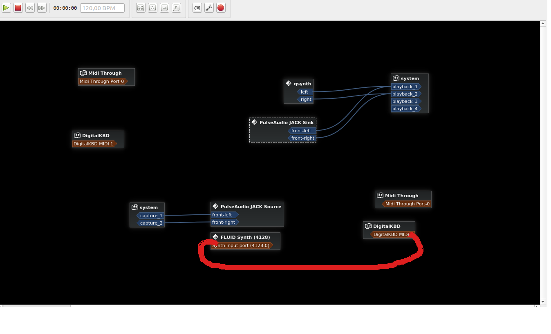Click system playback_4 input port
This screenshot has width=551, height=334.
tap(406, 109)
